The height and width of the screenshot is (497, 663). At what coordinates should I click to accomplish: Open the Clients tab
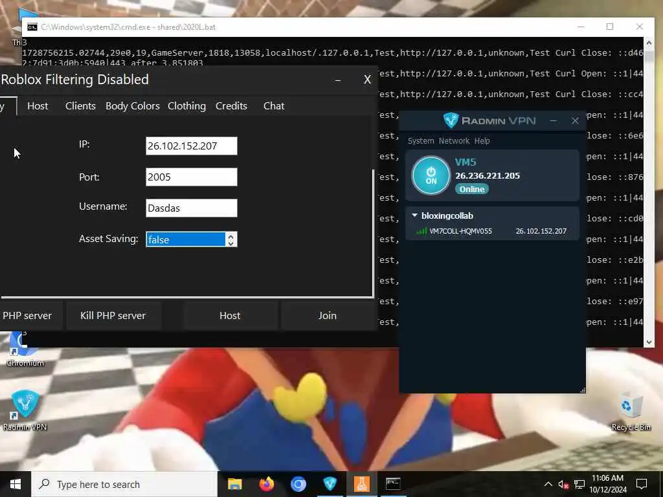coord(80,106)
